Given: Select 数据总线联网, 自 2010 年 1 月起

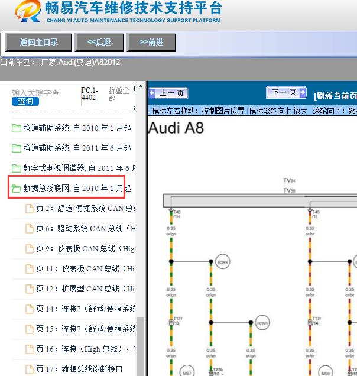Looking at the screenshot, I should 77,188.
